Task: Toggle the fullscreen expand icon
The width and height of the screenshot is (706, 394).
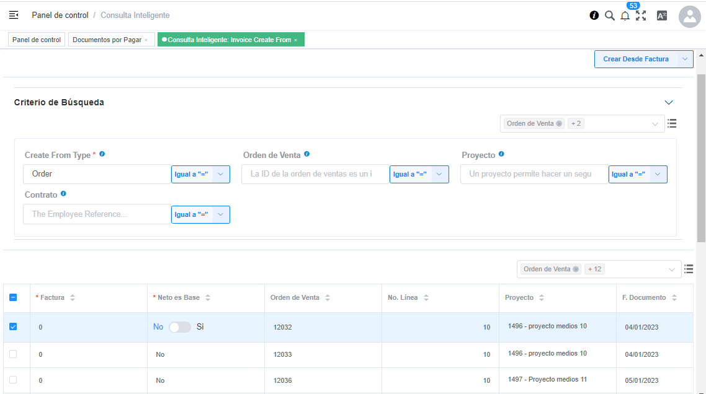Action: (641, 15)
